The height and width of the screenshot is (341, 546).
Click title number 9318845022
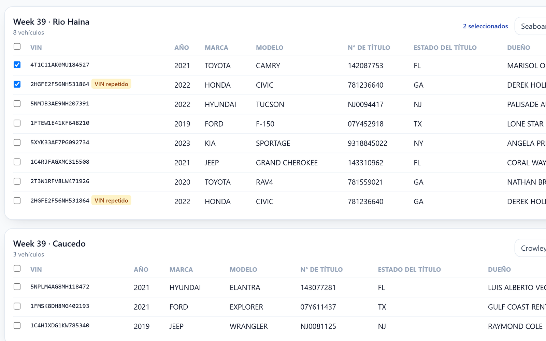pyautogui.click(x=368, y=144)
